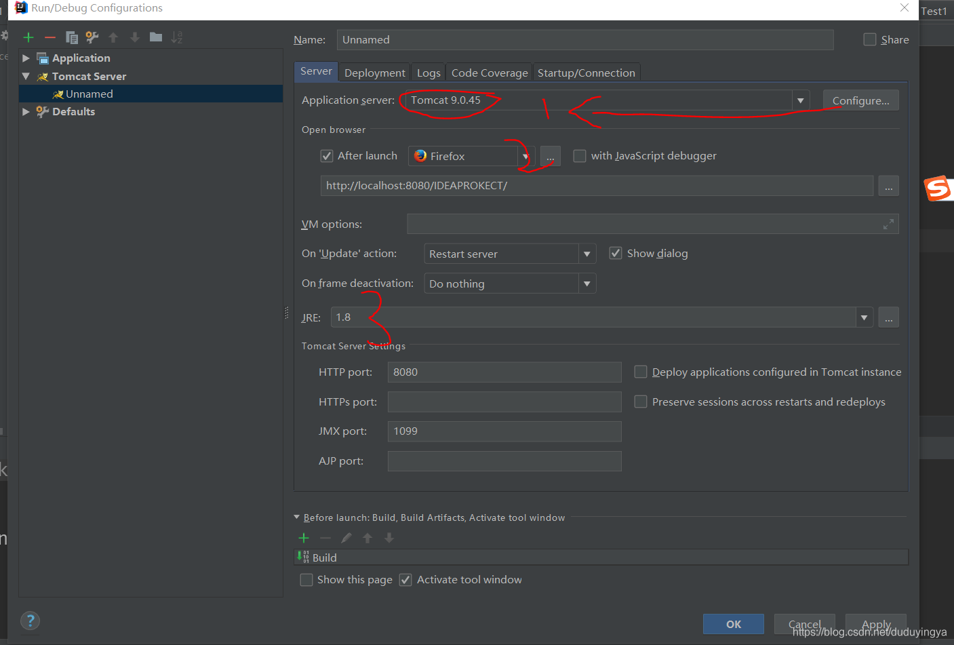Toggle the After launch checkbox
Screen dimensions: 954x645
pos(327,156)
